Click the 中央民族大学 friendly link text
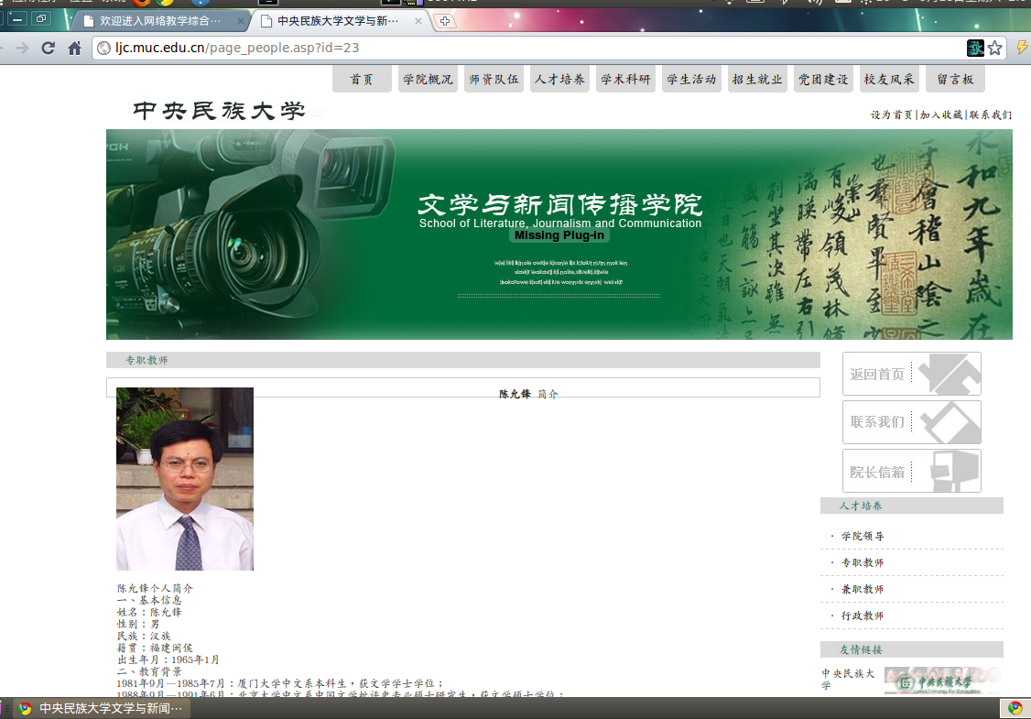The image size is (1031, 719). click(848, 680)
